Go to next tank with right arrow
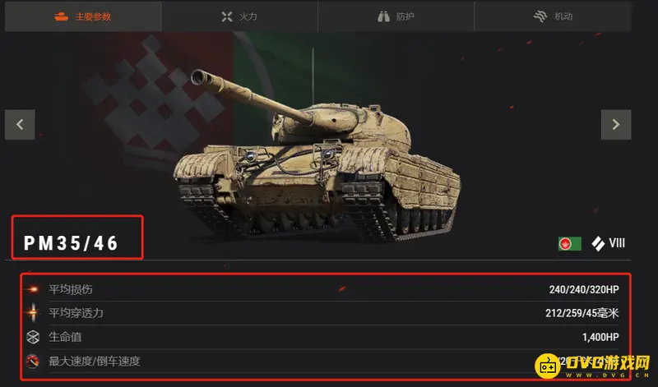This screenshot has height=387, width=658. 615,125
